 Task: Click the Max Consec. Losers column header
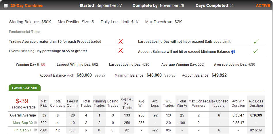[x=219, y=104]
